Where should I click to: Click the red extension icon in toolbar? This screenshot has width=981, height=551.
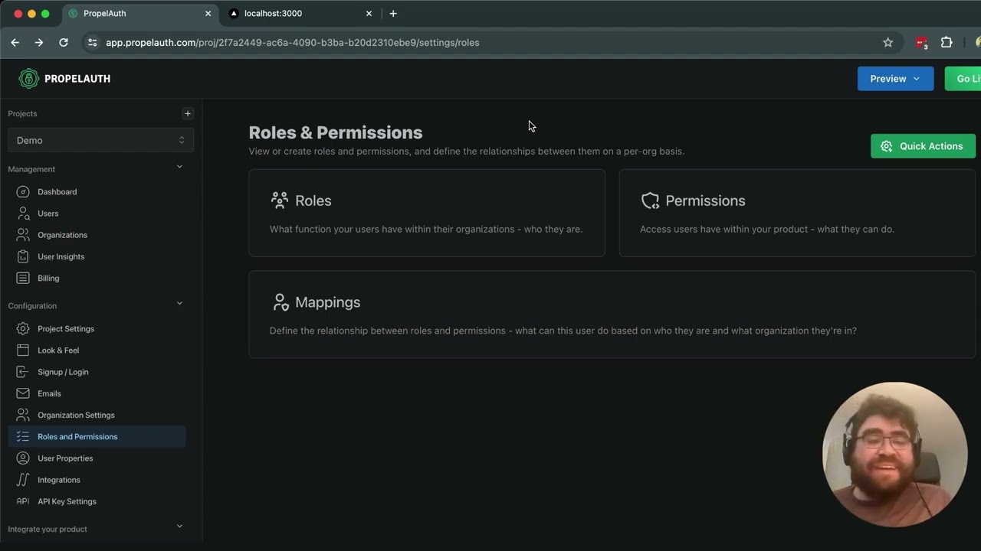[x=921, y=43]
